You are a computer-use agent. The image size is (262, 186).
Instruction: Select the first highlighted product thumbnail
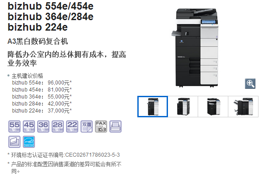pos(153,106)
